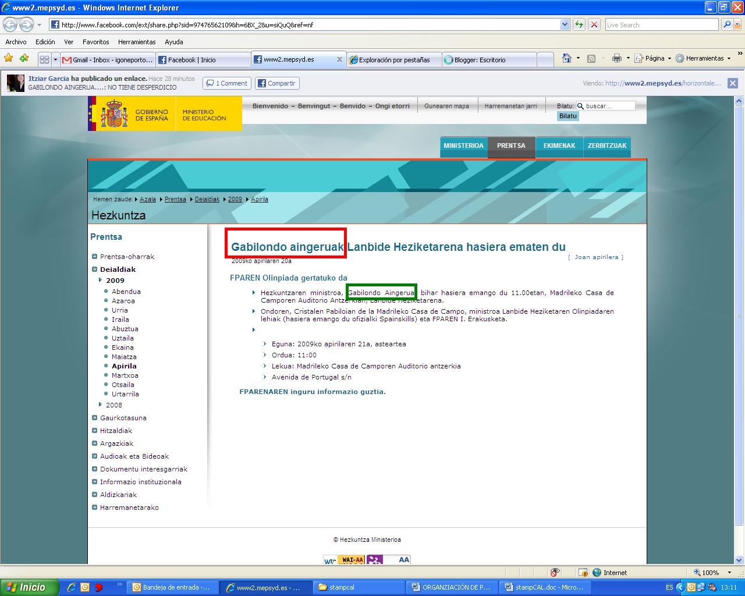Click Itziar Garcia profile thumbnail

(x=16, y=83)
